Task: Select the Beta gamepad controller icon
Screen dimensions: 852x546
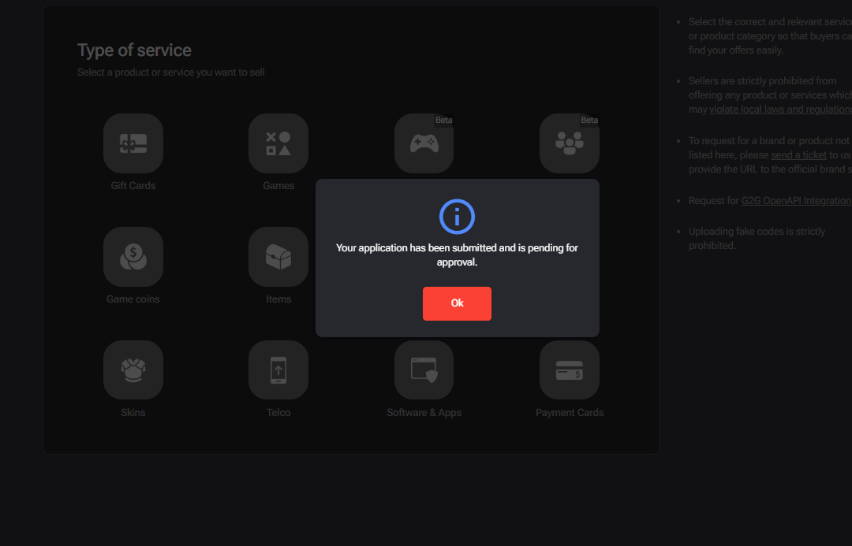Action: pos(424,143)
